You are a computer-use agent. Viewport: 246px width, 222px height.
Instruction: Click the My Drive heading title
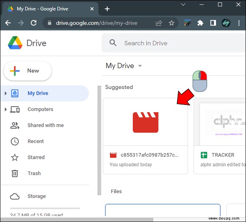120,66
